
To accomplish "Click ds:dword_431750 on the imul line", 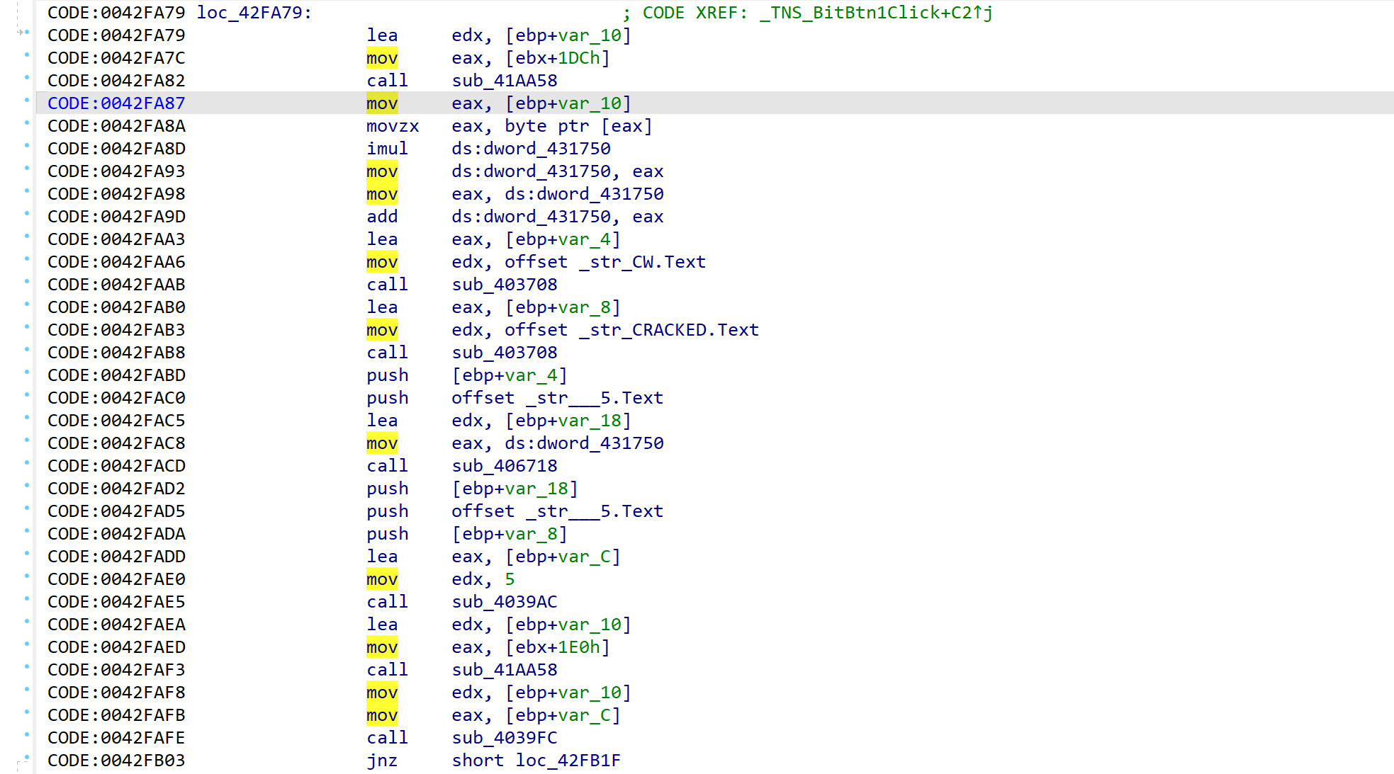I will pos(531,149).
